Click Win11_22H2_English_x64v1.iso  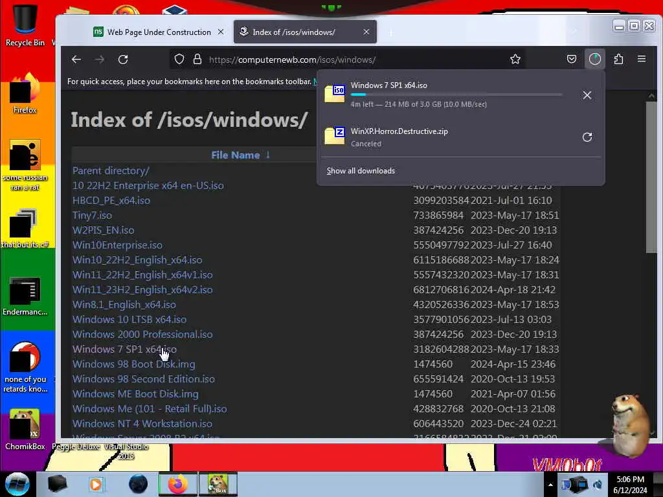pyautogui.click(x=142, y=274)
